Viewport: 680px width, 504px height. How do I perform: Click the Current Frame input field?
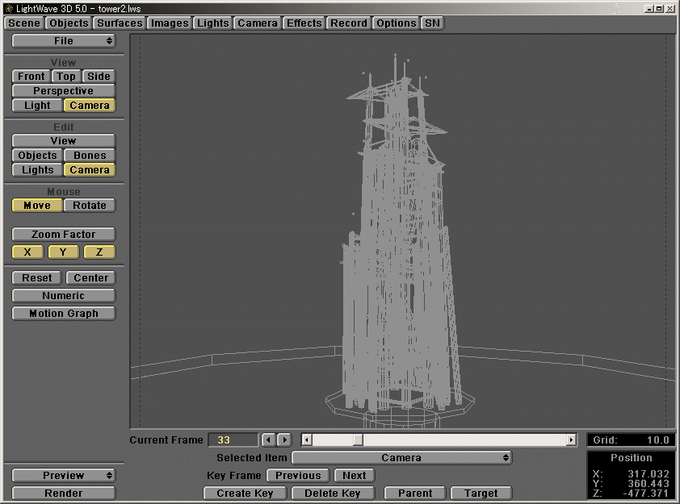coord(232,439)
